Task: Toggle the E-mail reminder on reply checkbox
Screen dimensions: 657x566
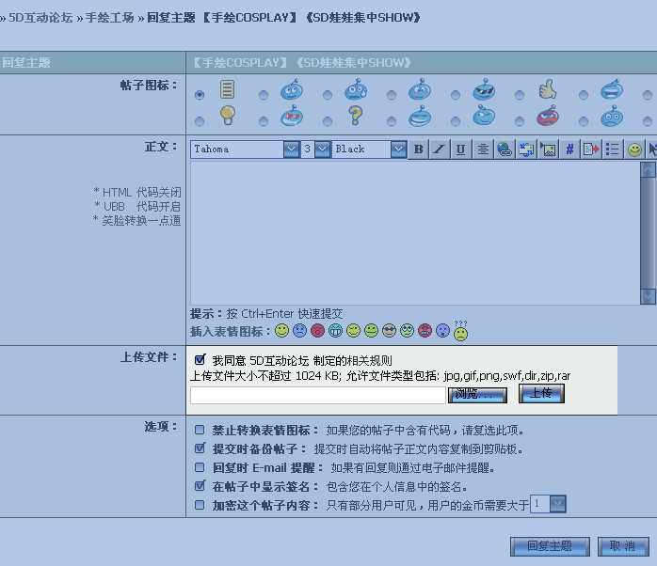Action: (200, 467)
